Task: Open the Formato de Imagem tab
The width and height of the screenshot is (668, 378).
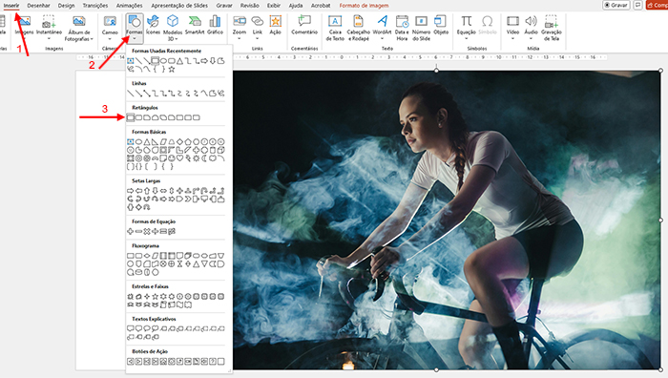Action: tap(364, 6)
